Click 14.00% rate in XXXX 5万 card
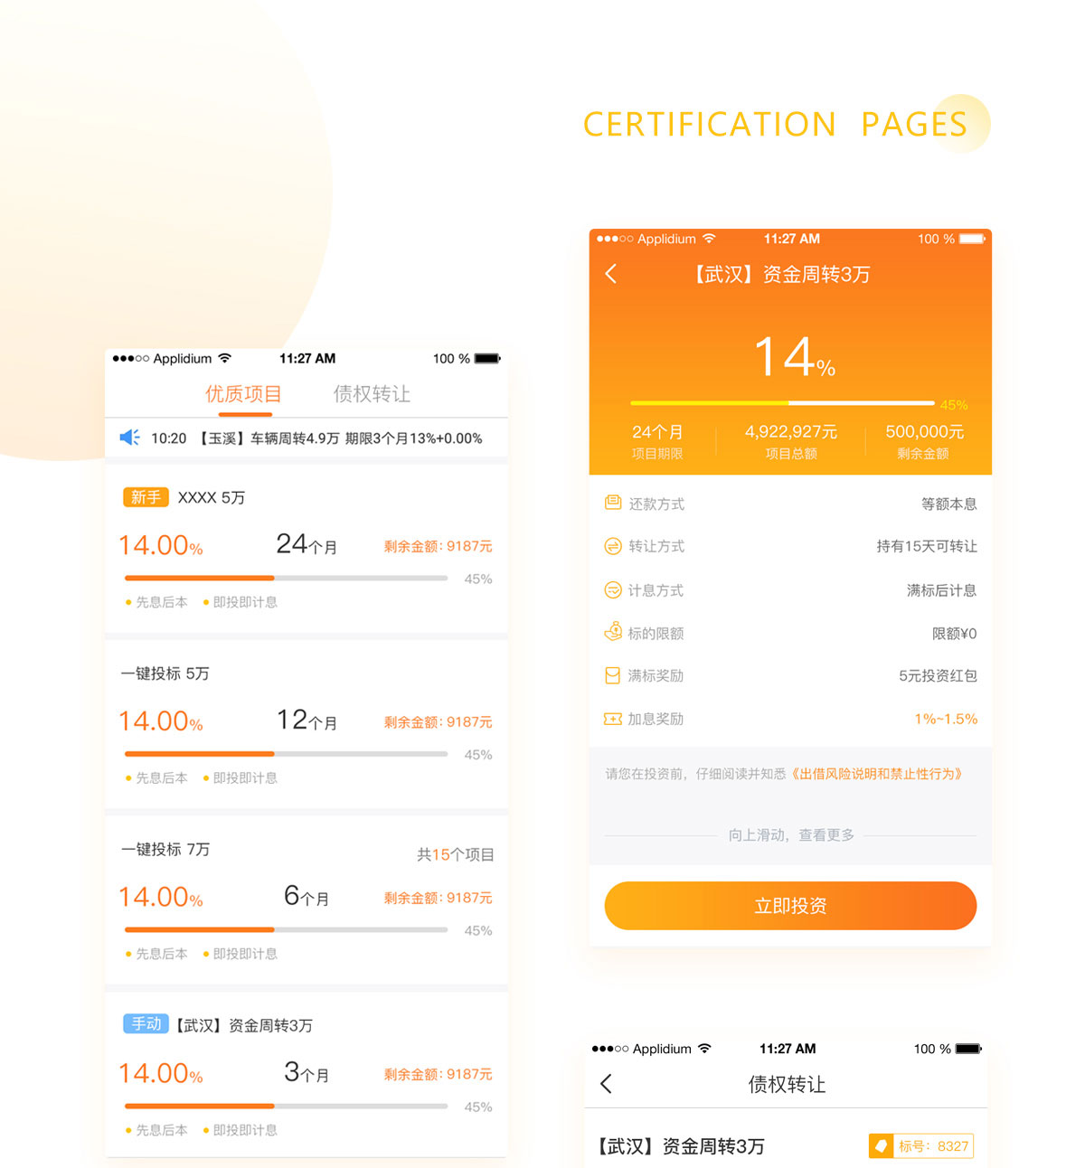Viewport: 1085px width, 1168px height. click(161, 545)
